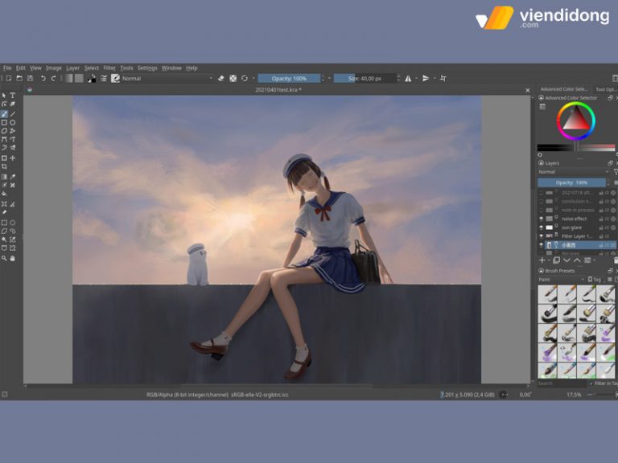Select the Freehand Brush tool

pos(4,114)
